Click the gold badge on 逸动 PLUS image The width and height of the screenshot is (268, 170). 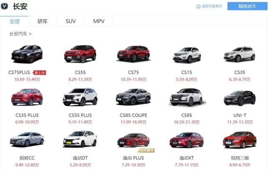(x=146, y=150)
